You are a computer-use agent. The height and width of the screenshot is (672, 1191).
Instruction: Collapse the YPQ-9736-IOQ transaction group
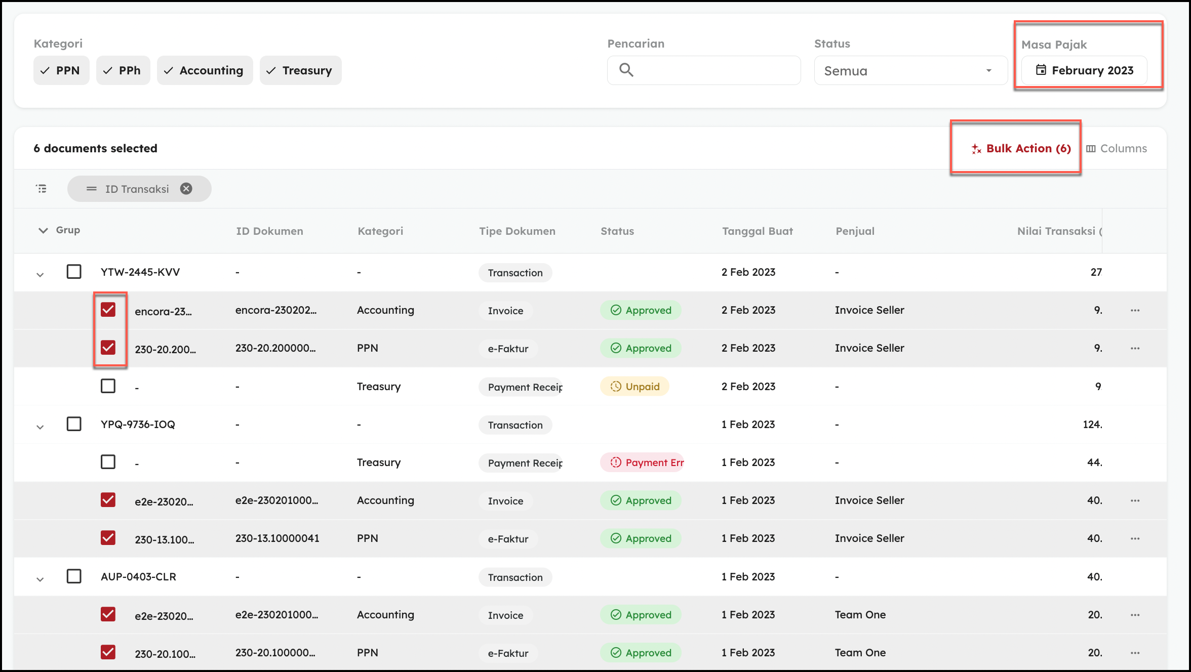click(x=40, y=427)
